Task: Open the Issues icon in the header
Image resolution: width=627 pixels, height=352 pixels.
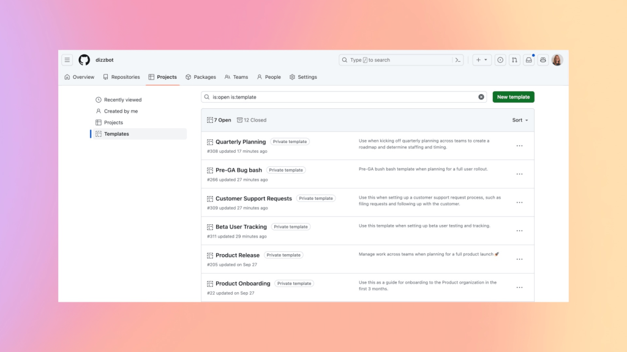Action: pos(500,59)
